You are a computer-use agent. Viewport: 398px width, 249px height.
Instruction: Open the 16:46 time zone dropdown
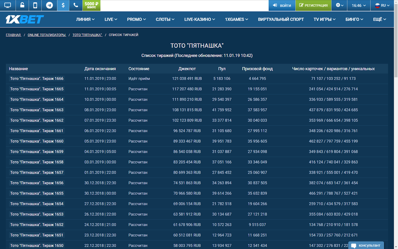tap(359, 5)
